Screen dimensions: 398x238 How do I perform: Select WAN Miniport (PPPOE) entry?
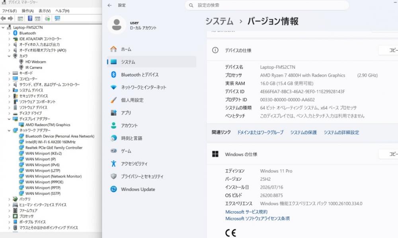(x=44, y=182)
